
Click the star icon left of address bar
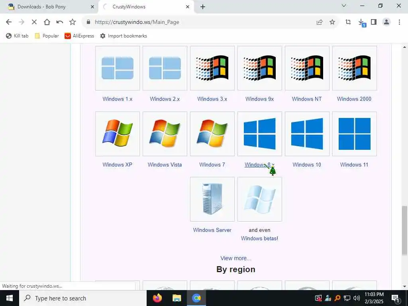73,22
